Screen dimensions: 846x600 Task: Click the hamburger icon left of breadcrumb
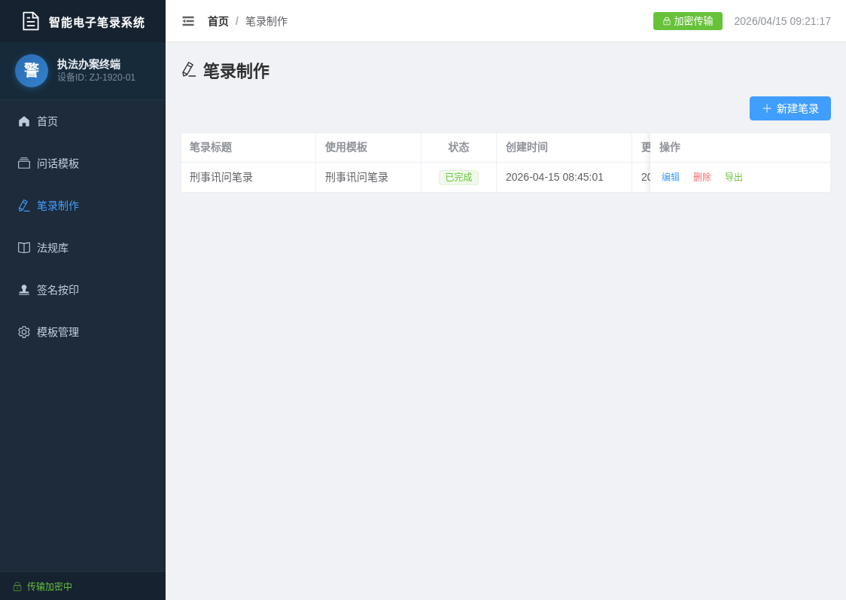coord(188,21)
